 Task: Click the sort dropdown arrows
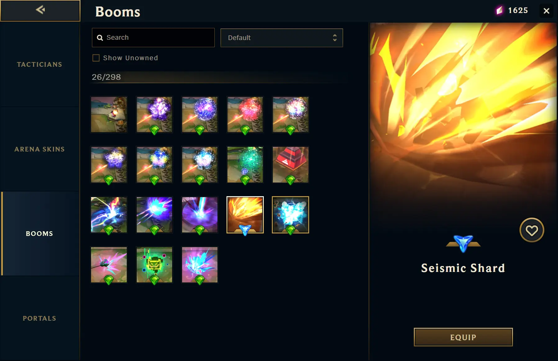[335, 38]
